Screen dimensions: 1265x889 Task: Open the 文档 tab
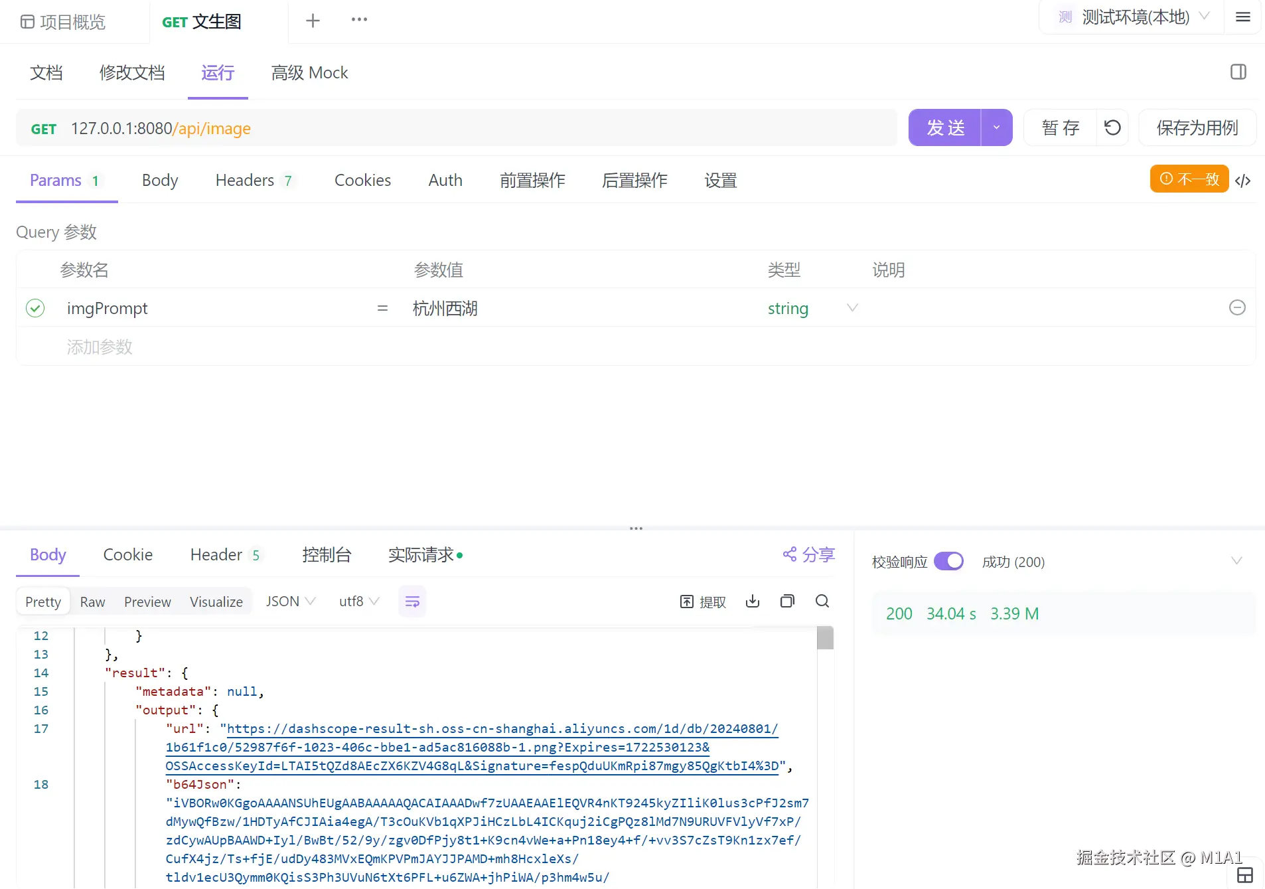click(46, 72)
